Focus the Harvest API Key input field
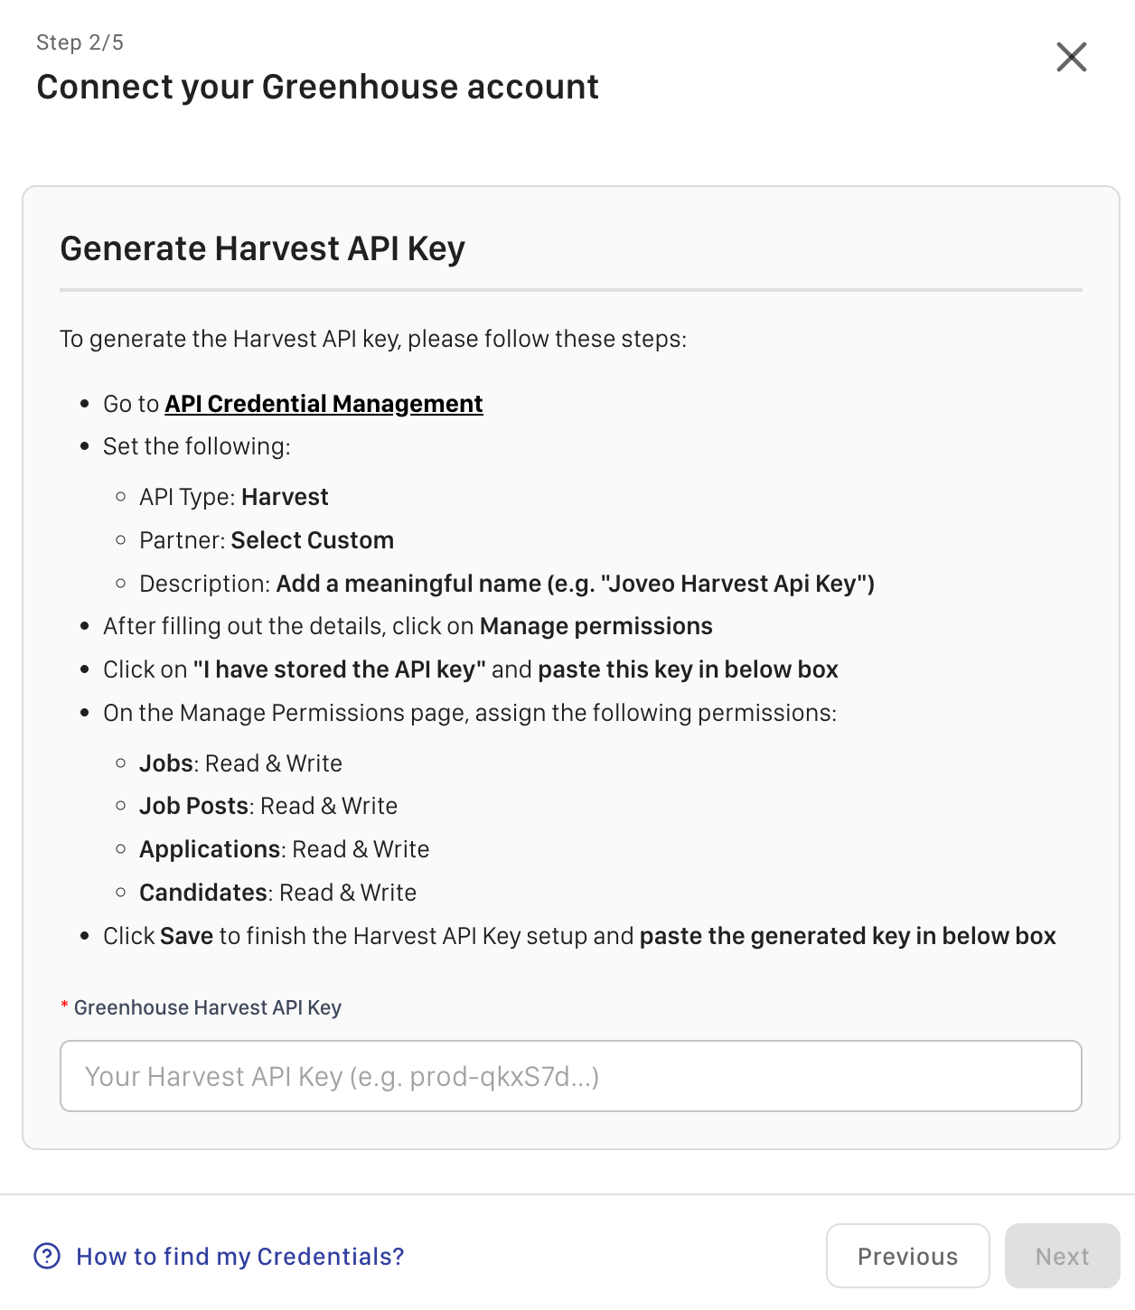 tap(570, 1076)
